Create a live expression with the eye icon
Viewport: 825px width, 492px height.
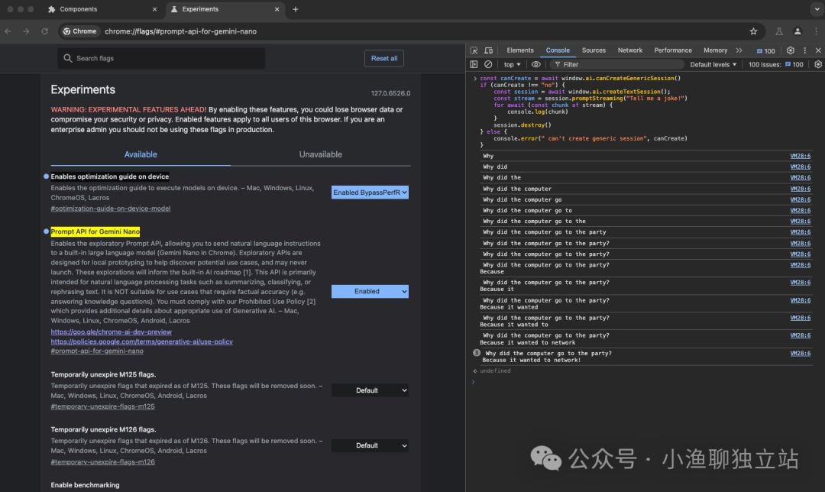535,64
